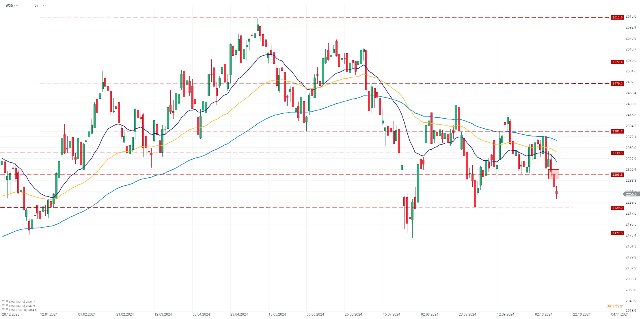Open settings icon for EMA 100 indicator
The image size is (643, 319).
[3, 309]
